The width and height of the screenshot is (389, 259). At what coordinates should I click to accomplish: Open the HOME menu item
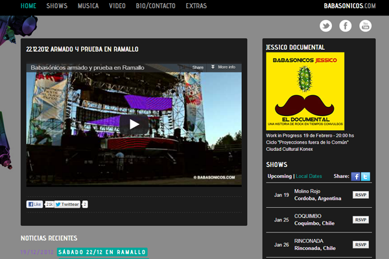pyautogui.click(x=29, y=6)
